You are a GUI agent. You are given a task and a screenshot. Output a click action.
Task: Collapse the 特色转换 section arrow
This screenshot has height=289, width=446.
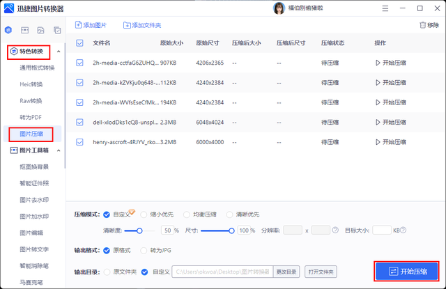pos(59,52)
